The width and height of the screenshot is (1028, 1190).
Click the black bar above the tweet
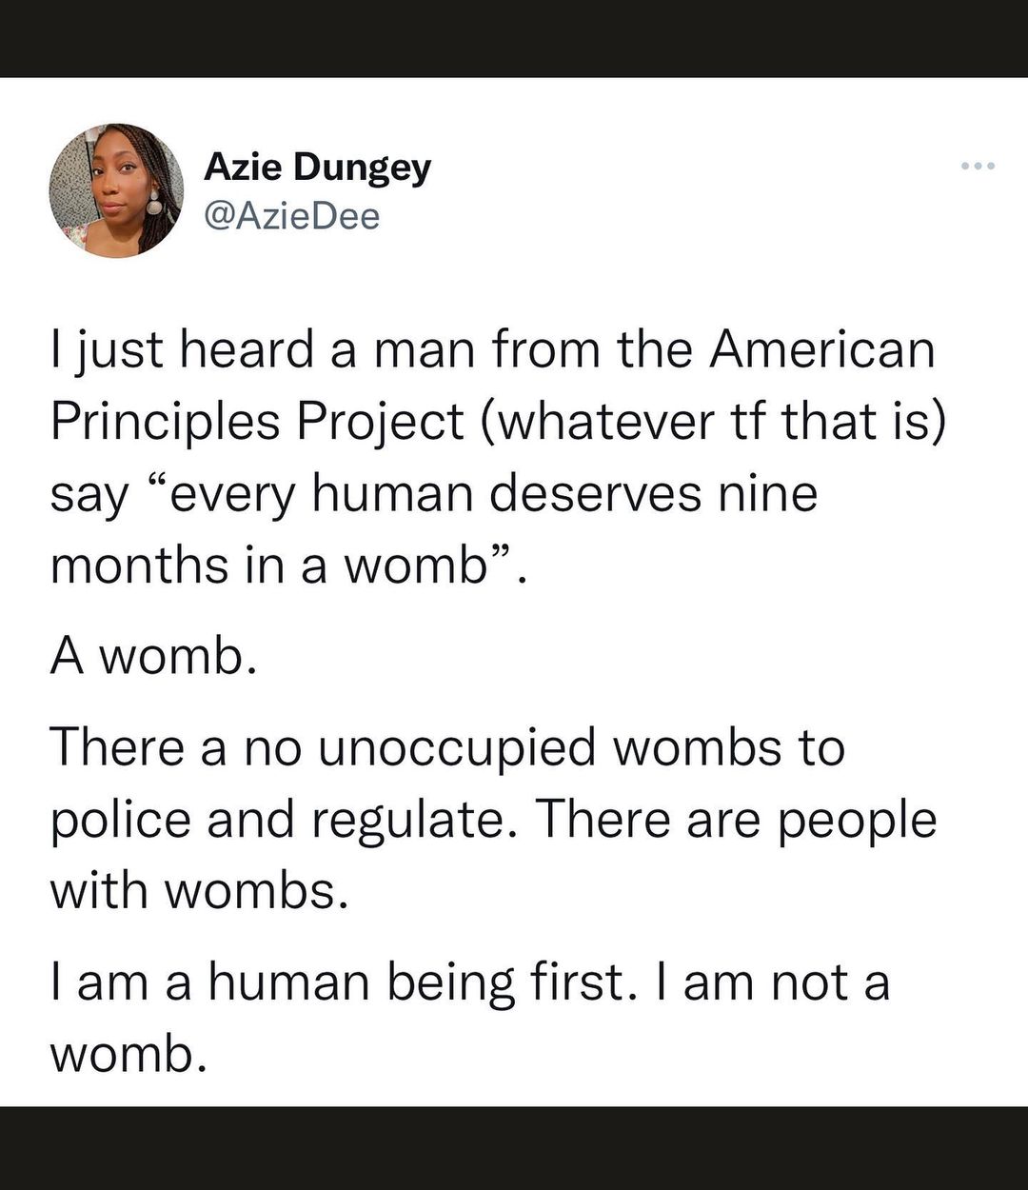(x=514, y=38)
